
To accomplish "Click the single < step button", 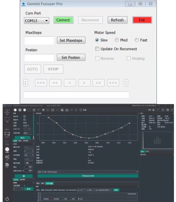I will [70, 83].
